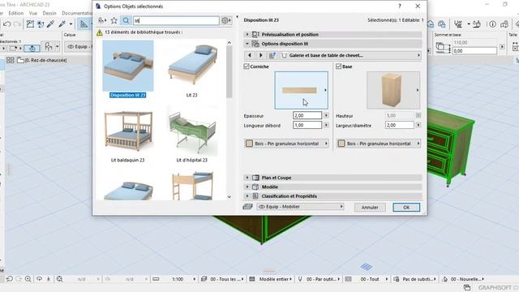The height and width of the screenshot is (292, 519).
Task: Open Galerie et base de table de chevet dropdown
Action: point(351,55)
